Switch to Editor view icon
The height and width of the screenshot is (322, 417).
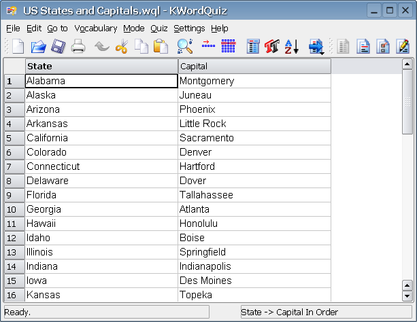click(343, 46)
